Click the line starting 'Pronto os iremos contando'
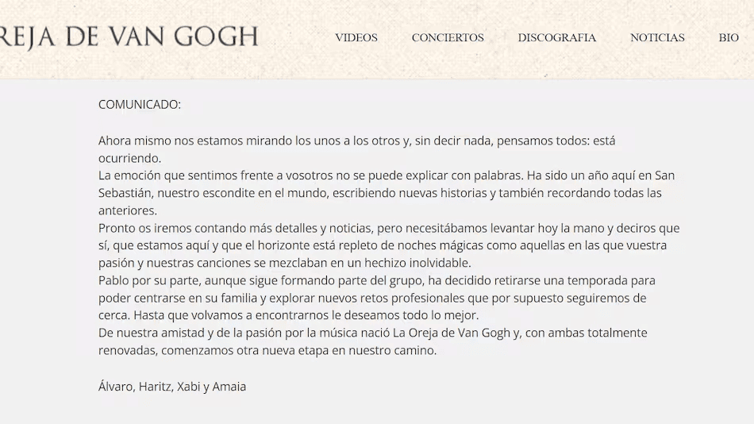The image size is (754, 424). (389, 228)
